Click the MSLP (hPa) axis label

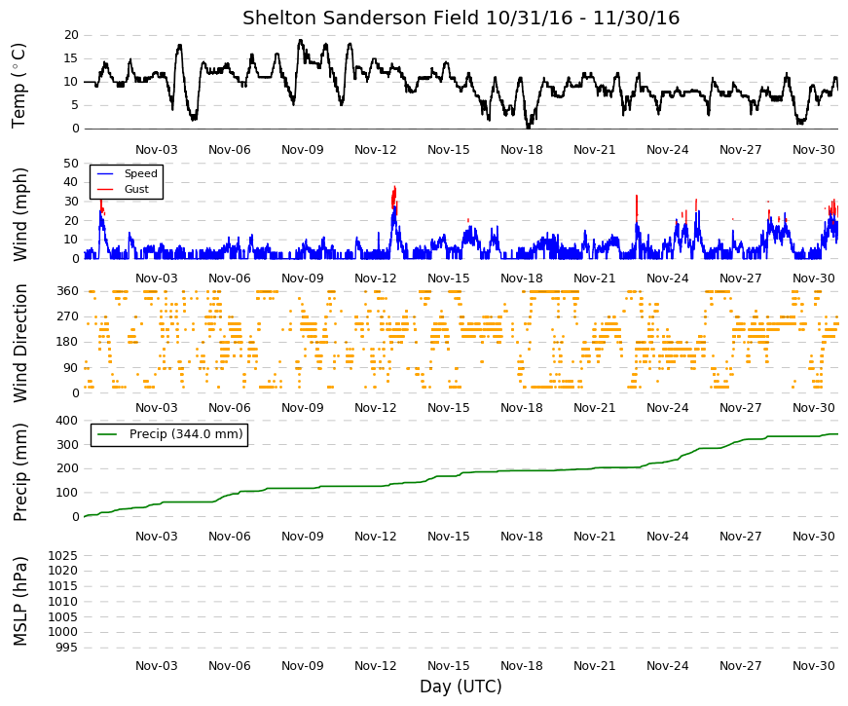coord(19,602)
